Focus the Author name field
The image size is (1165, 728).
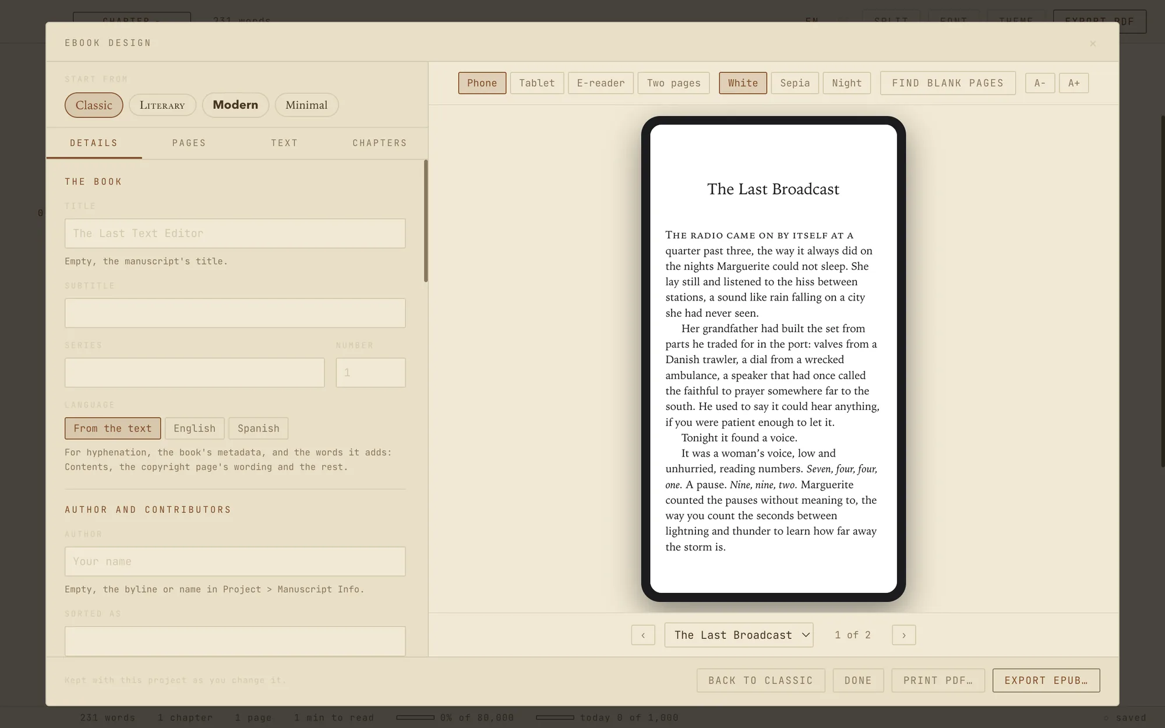coord(235,561)
